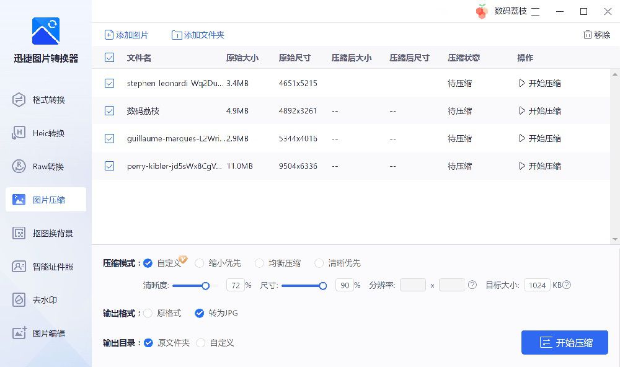Toggle the select-all checkbox beside 文件名

[110, 58]
